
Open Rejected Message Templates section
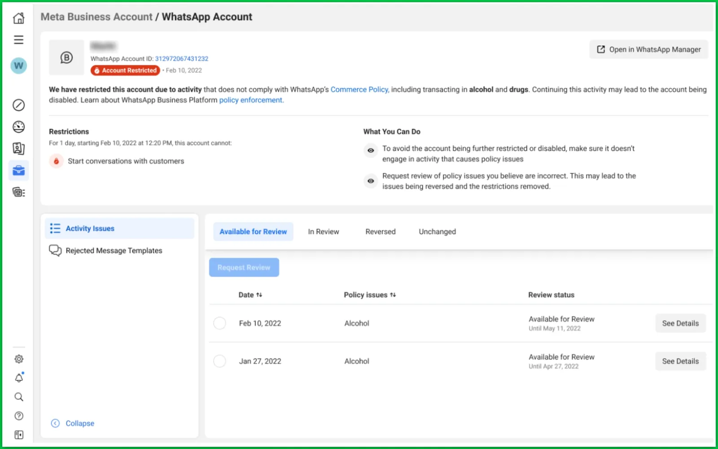click(x=114, y=251)
